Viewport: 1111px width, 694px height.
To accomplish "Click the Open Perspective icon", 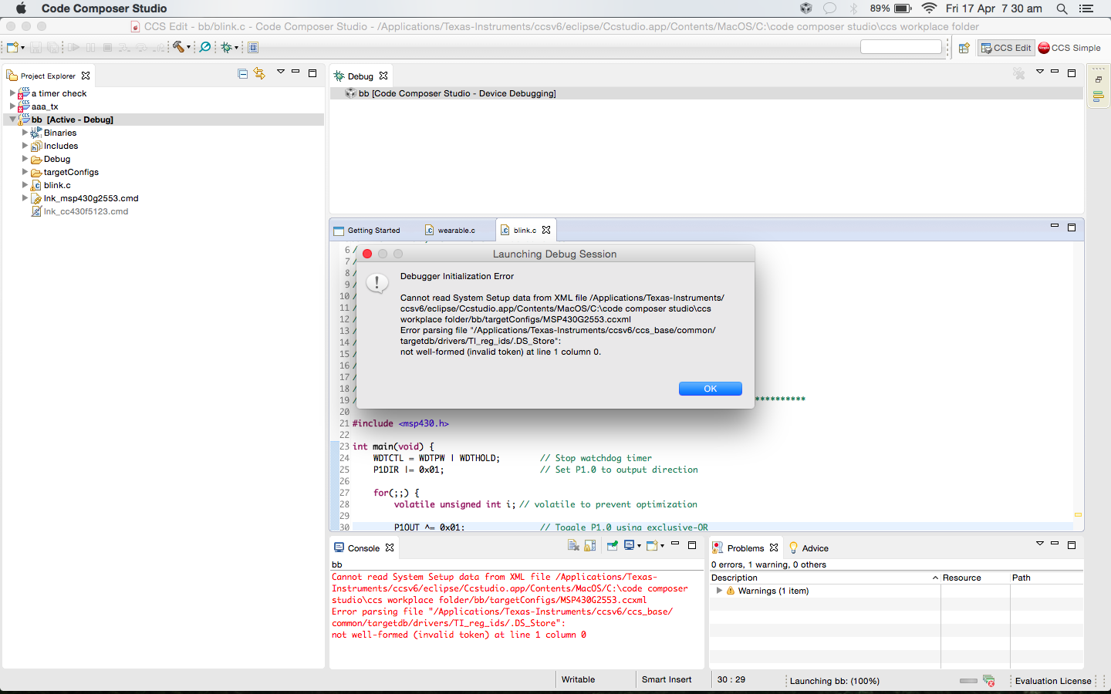I will (964, 48).
